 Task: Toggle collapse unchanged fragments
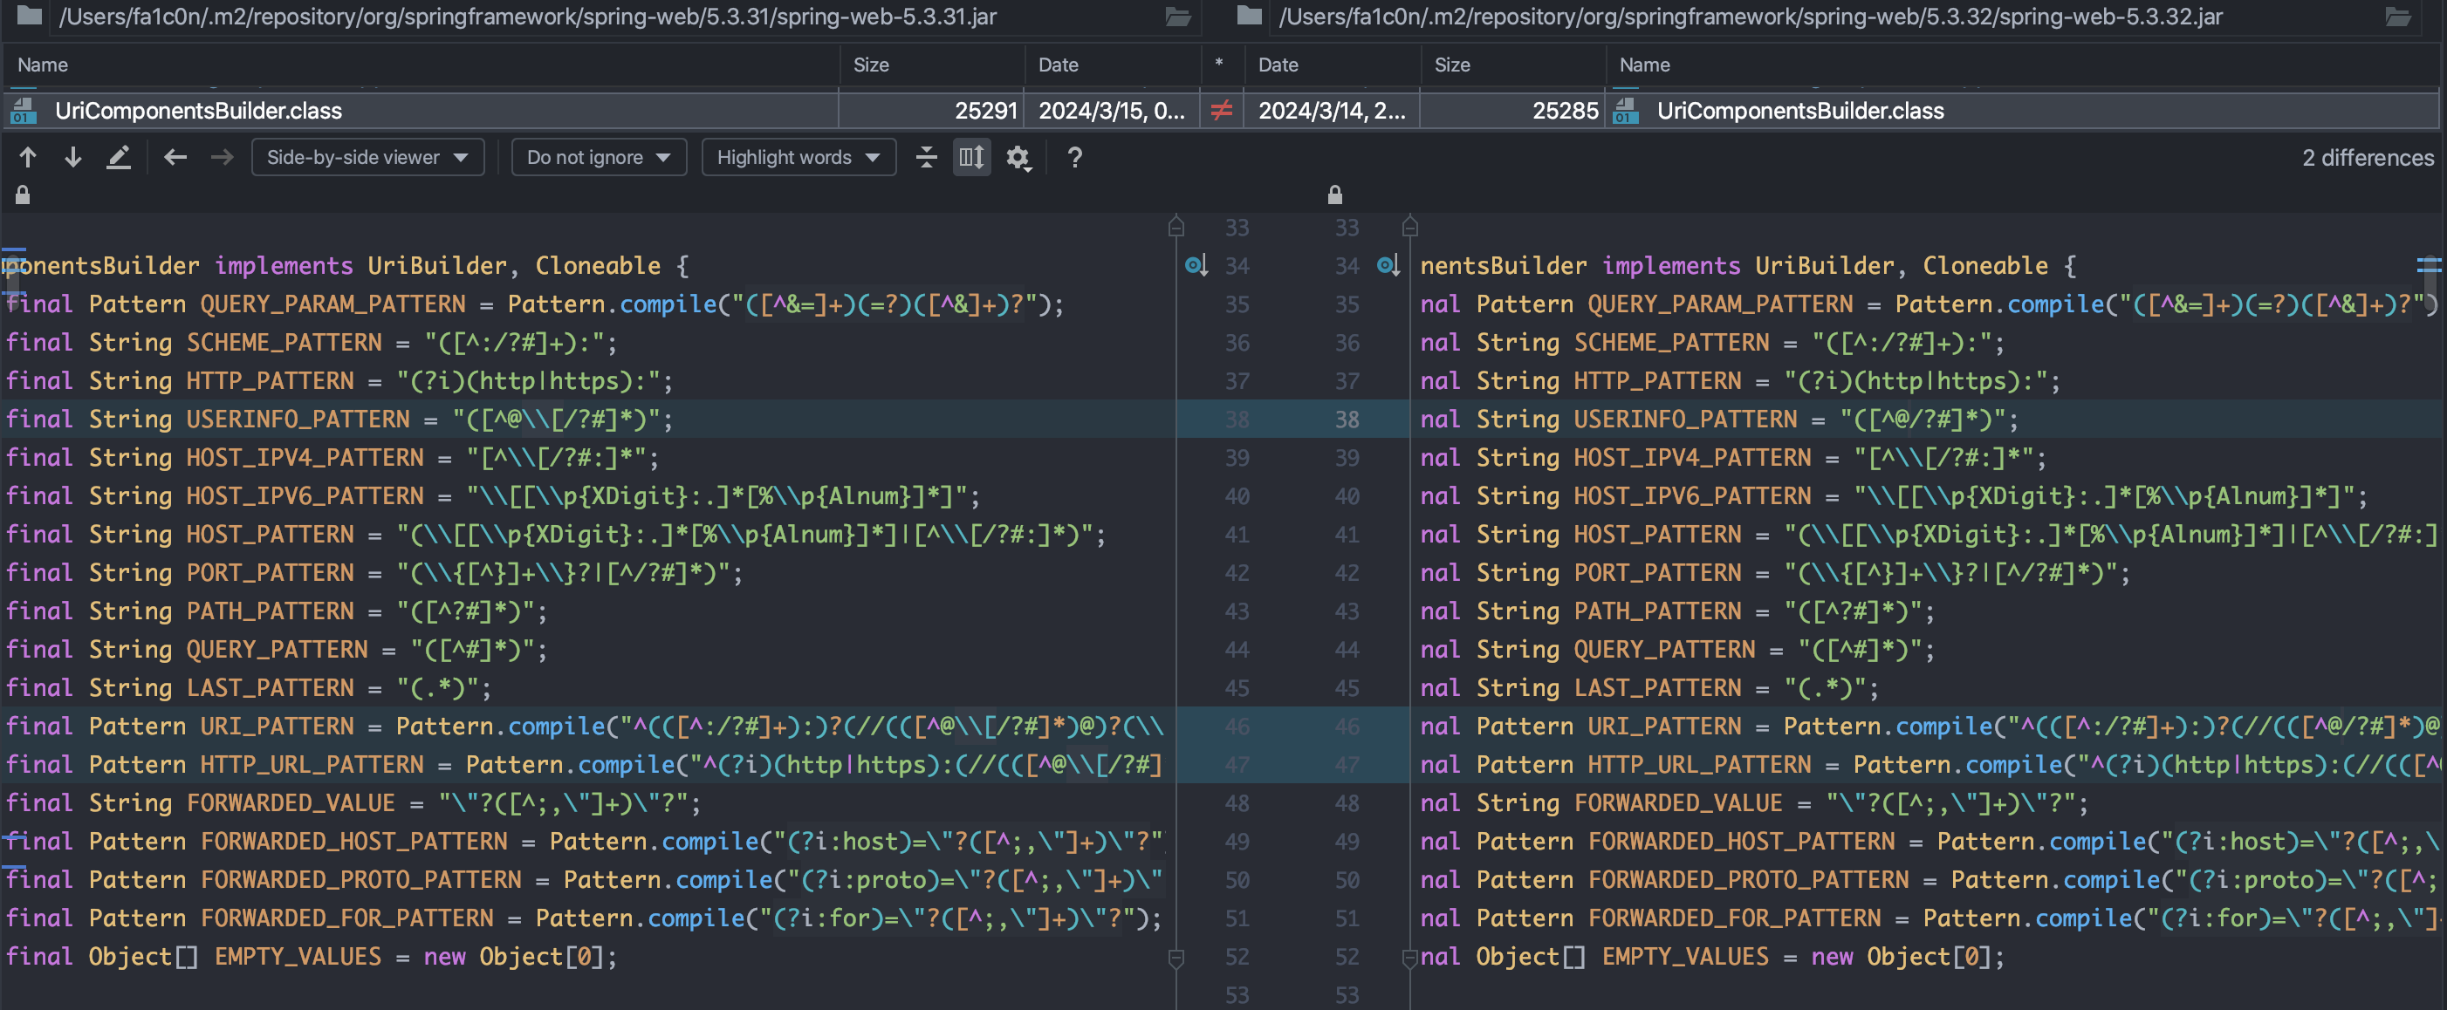pos(926,158)
